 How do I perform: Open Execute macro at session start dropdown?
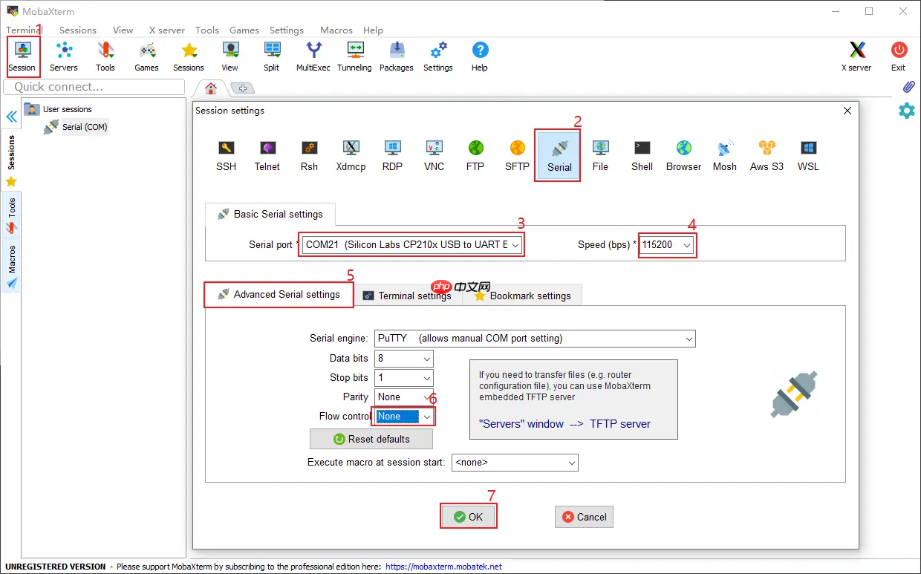click(x=515, y=463)
